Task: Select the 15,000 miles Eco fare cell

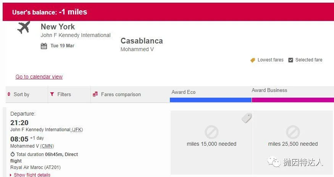Action: coord(211,144)
